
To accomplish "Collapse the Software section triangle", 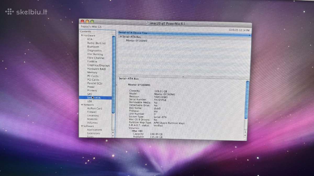I will point(82,126).
